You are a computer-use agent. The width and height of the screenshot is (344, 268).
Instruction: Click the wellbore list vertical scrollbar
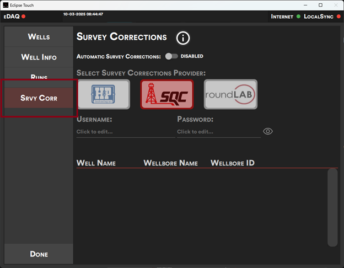click(x=332, y=207)
